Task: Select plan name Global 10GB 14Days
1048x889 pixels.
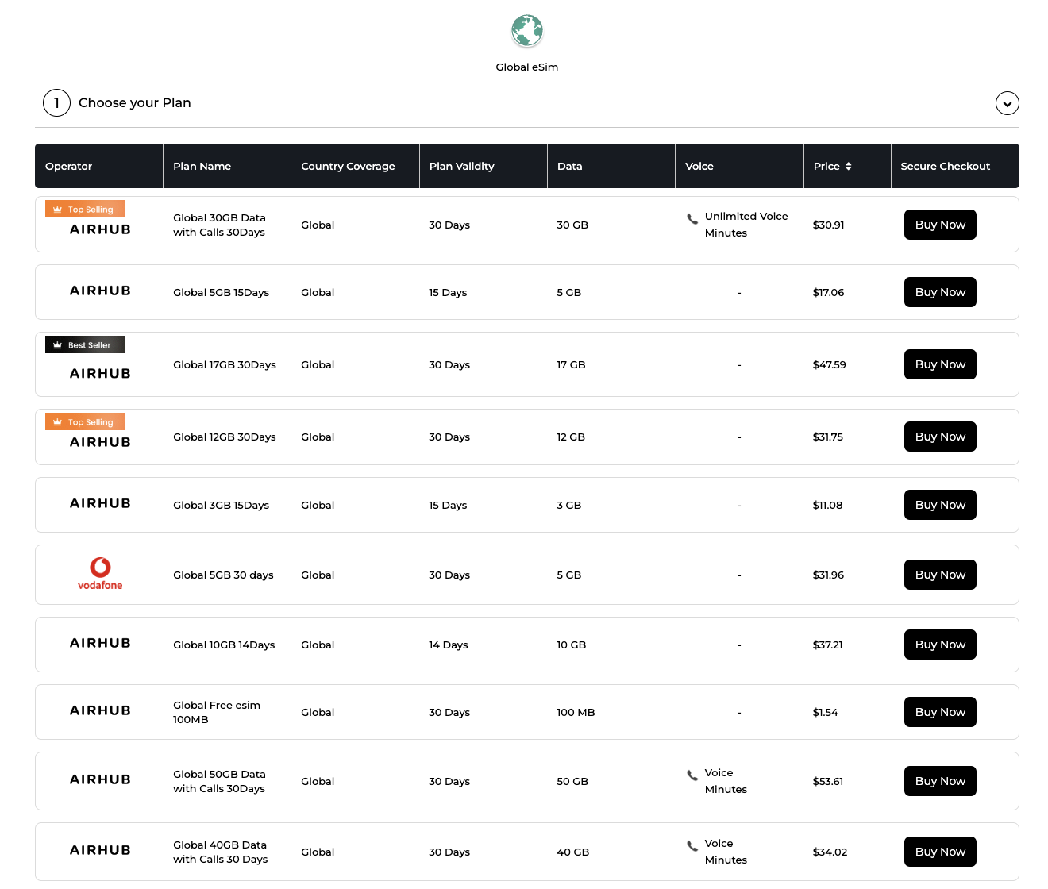Action: 224,645
